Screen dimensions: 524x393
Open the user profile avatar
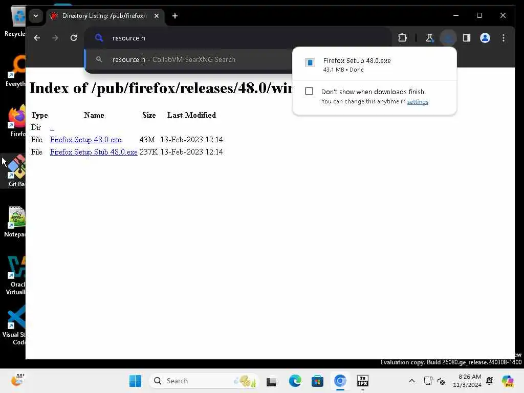[x=485, y=38]
